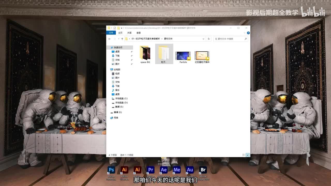Switch to the 查看 ribbon tab

click(x=139, y=33)
